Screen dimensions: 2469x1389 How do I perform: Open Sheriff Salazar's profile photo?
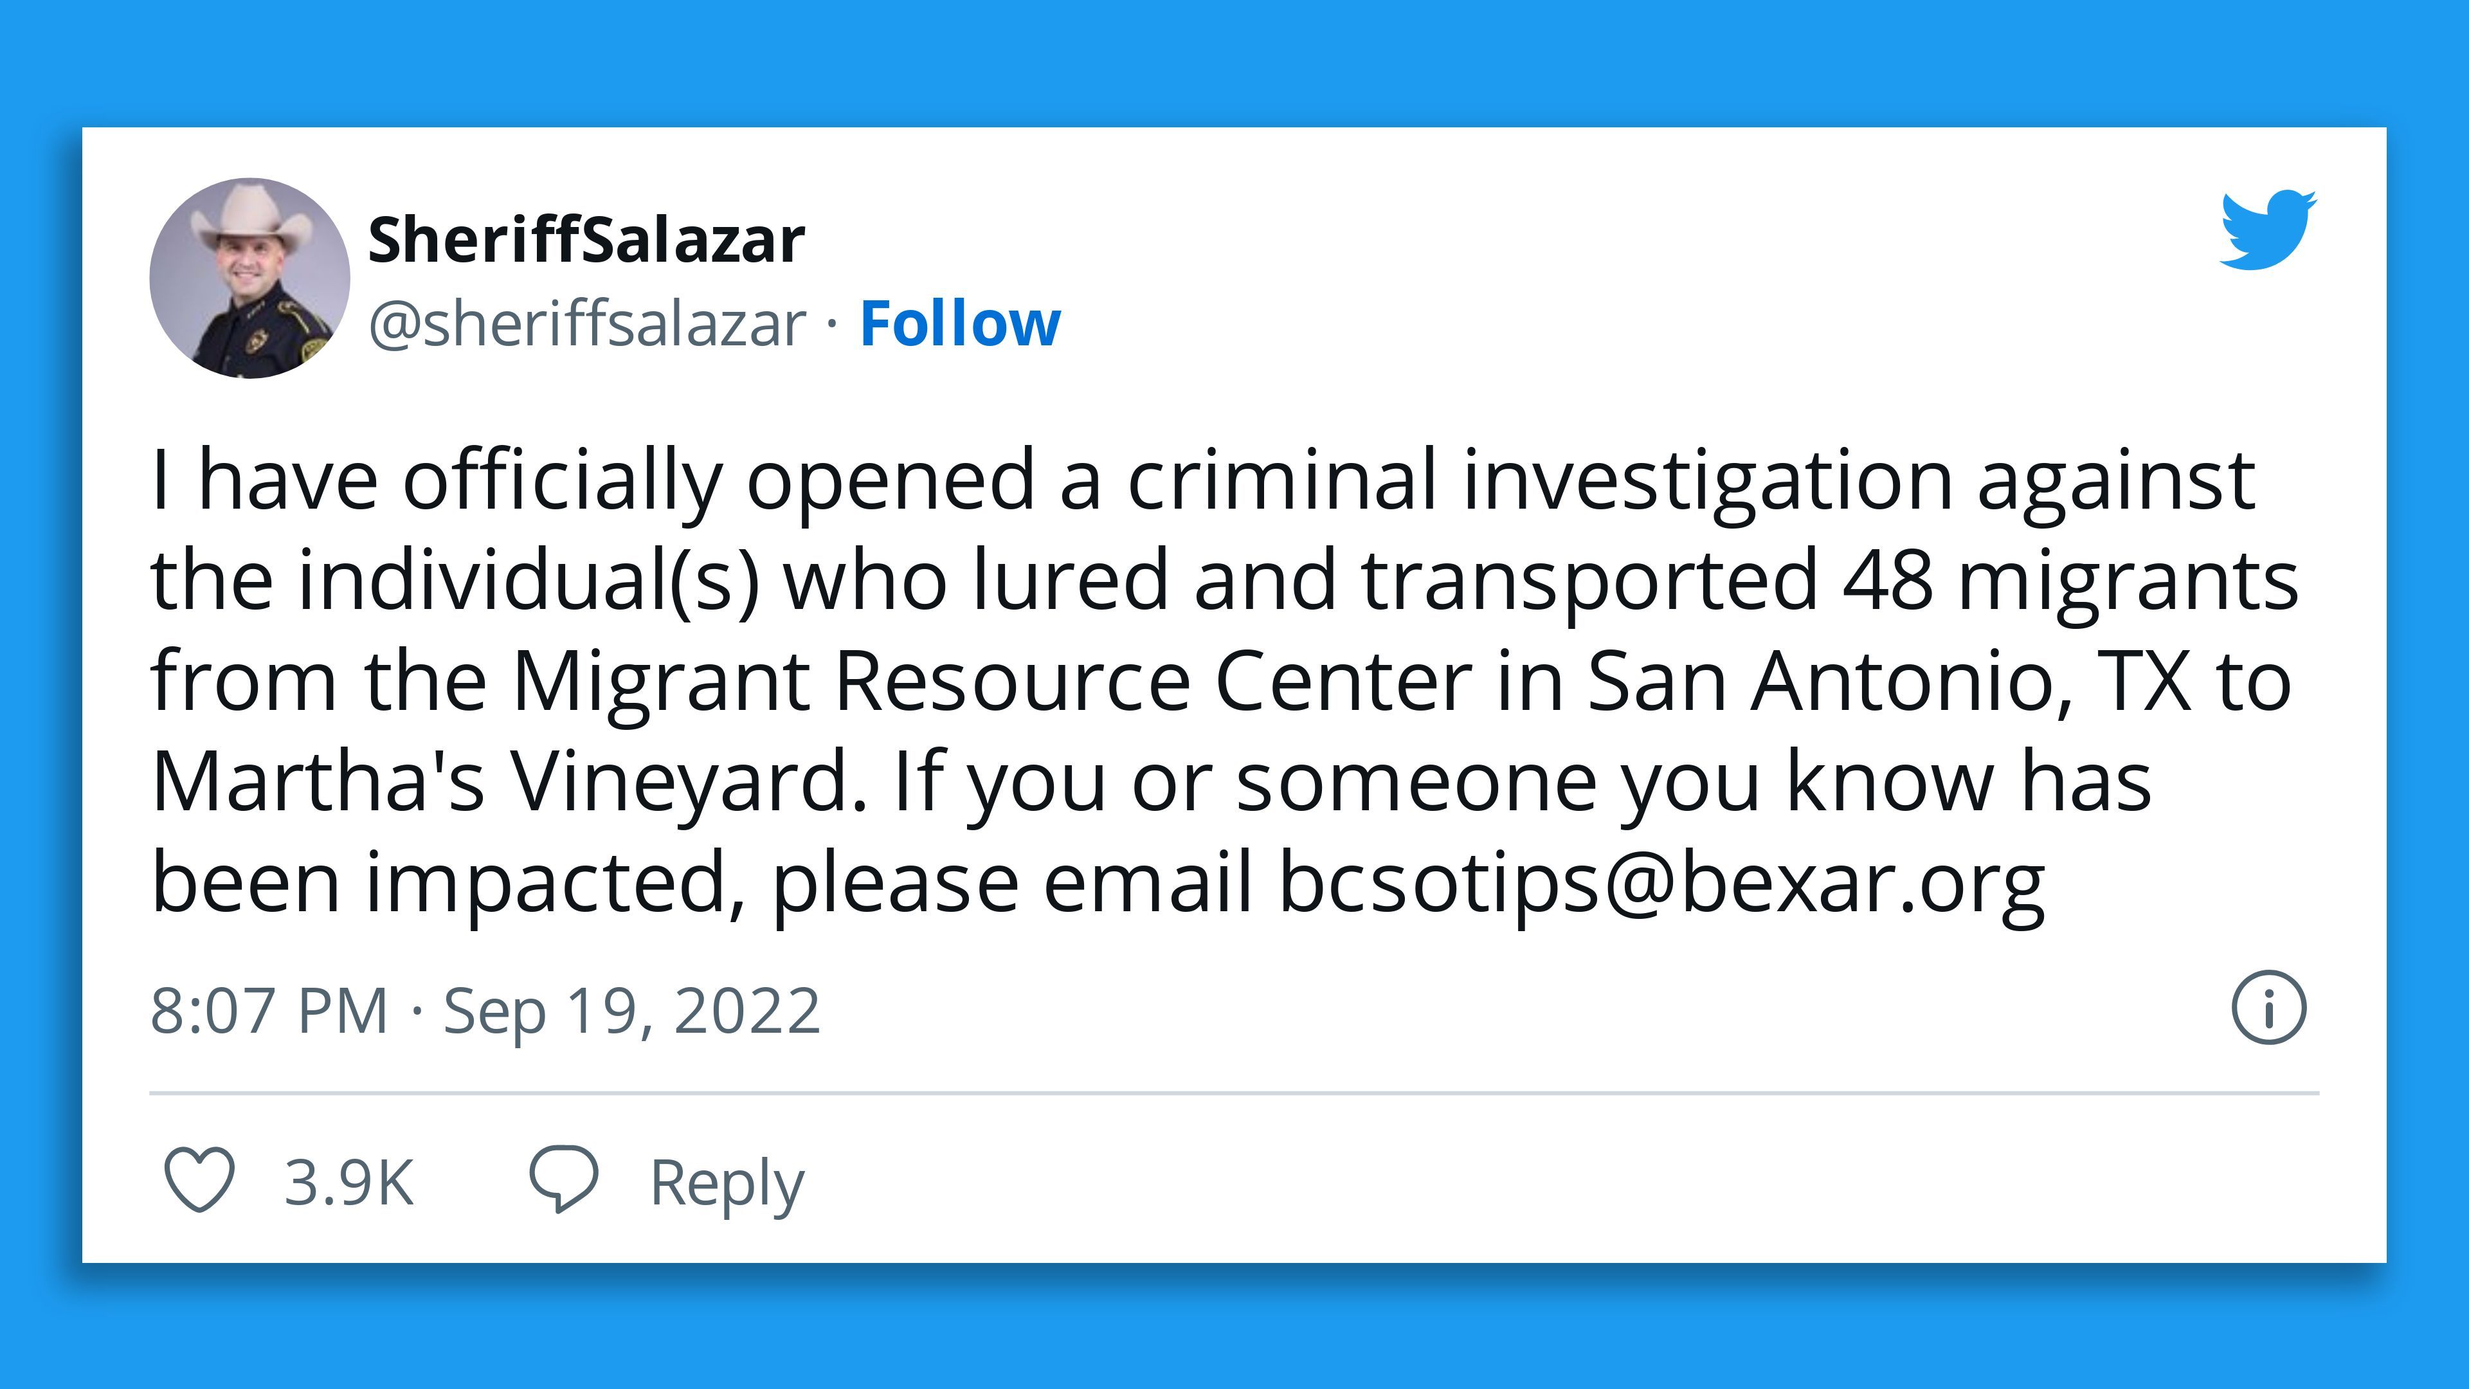[x=249, y=277]
